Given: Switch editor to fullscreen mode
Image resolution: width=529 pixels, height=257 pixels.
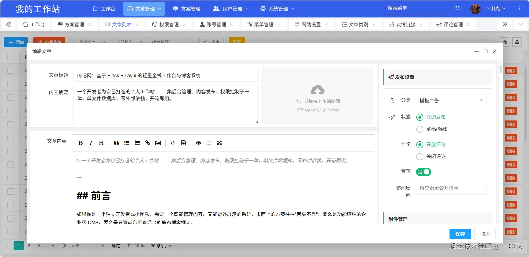Looking at the screenshot, I should tap(219, 143).
